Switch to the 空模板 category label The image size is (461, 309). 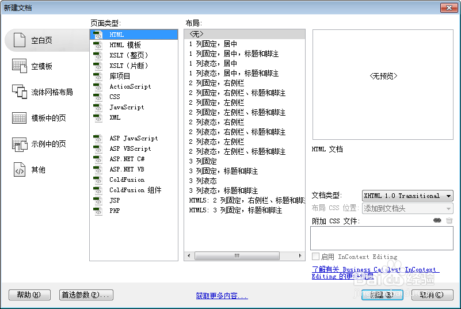pos(42,66)
